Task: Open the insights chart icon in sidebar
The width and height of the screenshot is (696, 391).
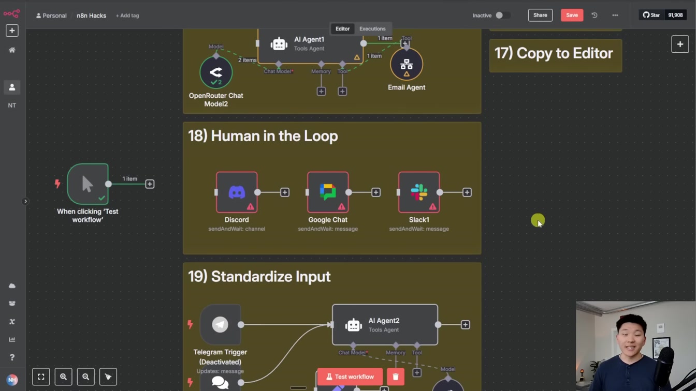Action: click(12, 340)
